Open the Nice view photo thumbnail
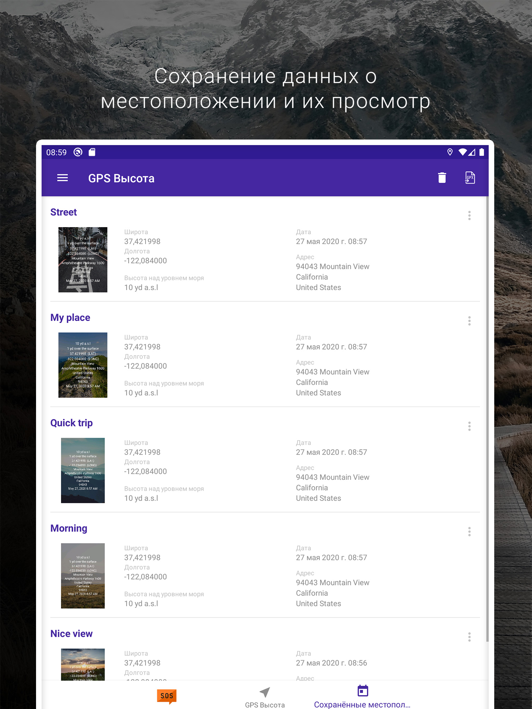The height and width of the screenshot is (709, 532). coord(83,665)
